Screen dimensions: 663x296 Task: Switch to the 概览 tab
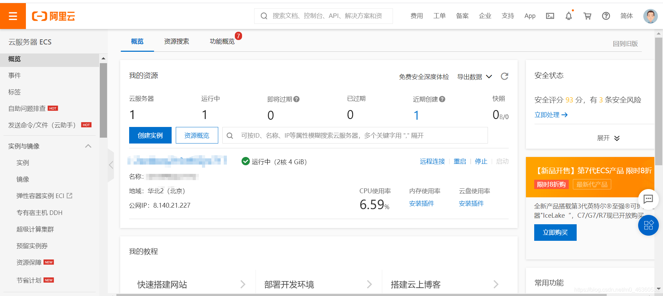click(137, 41)
